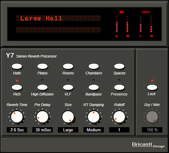Click the IN left channel level meter
Screen dimensions: 169x153
(117, 24)
